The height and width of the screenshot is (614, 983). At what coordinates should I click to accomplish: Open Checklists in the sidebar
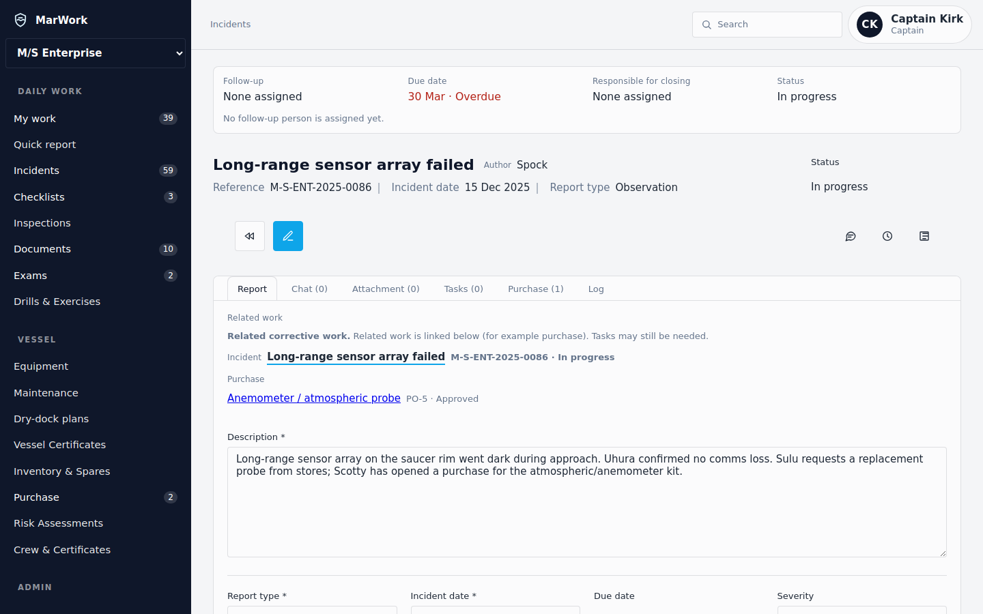click(x=96, y=197)
